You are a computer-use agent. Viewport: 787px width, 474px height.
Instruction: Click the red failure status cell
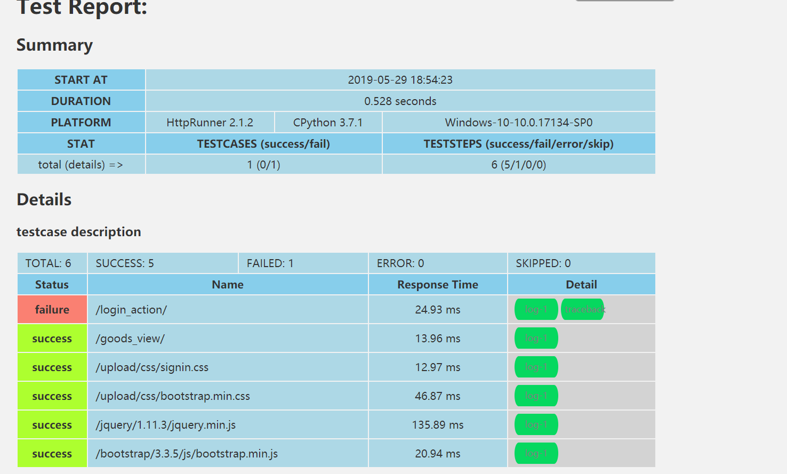[x=52, y=310]
